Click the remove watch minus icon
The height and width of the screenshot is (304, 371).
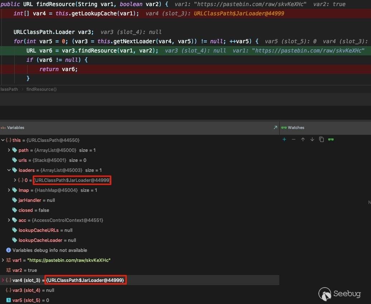pyautogui.click(x=294, y=139)
